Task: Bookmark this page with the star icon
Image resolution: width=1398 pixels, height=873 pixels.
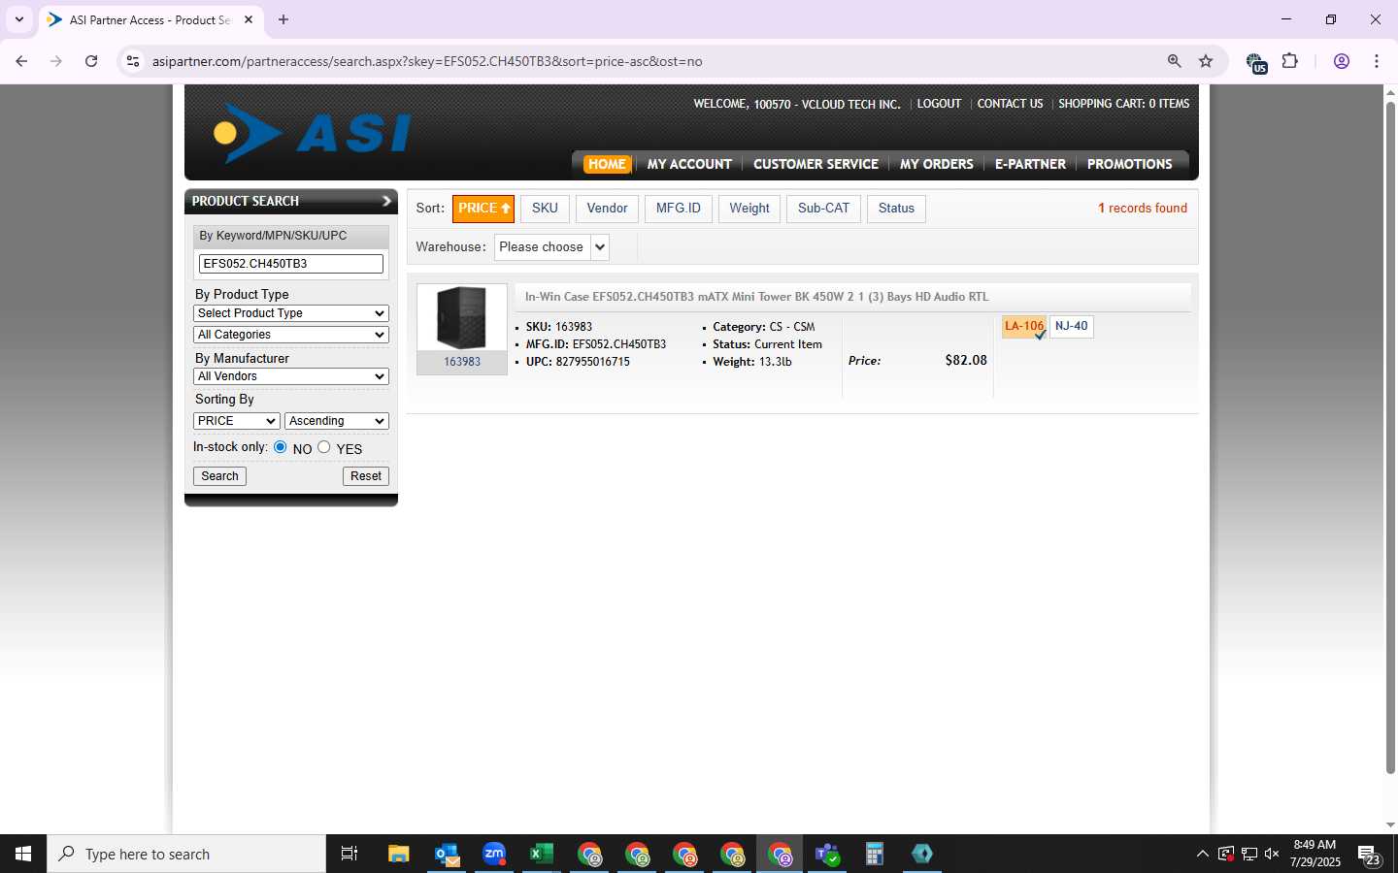Action: (1206, 61)
